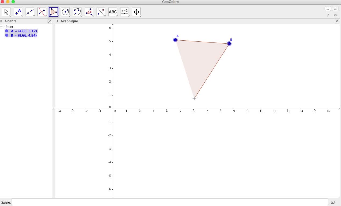Choose the Line through two points tool

click(x=30, y=12)
